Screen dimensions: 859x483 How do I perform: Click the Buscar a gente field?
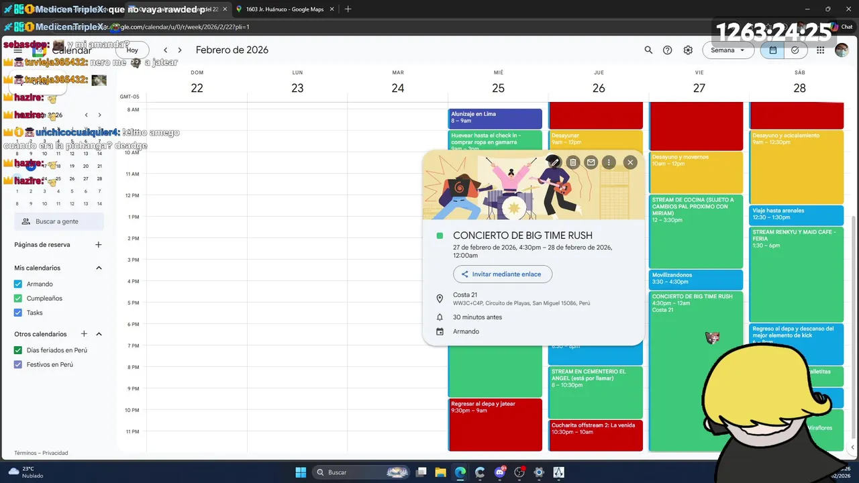tap(59, 221)
